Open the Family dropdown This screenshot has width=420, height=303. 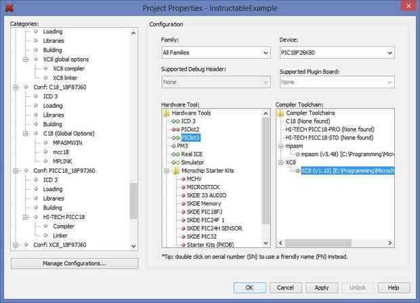(x=216, y=53)
